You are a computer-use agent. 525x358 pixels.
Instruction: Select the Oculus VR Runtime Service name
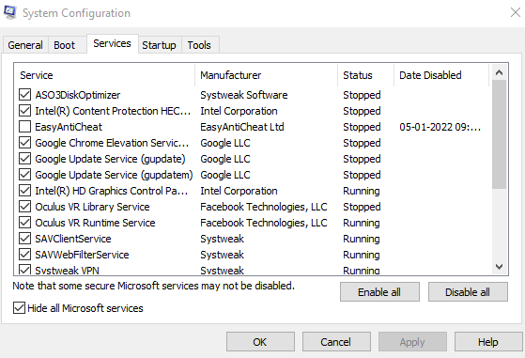[x=96, y=223]
